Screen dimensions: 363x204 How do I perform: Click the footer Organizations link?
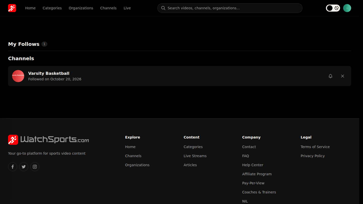point(137,165)
